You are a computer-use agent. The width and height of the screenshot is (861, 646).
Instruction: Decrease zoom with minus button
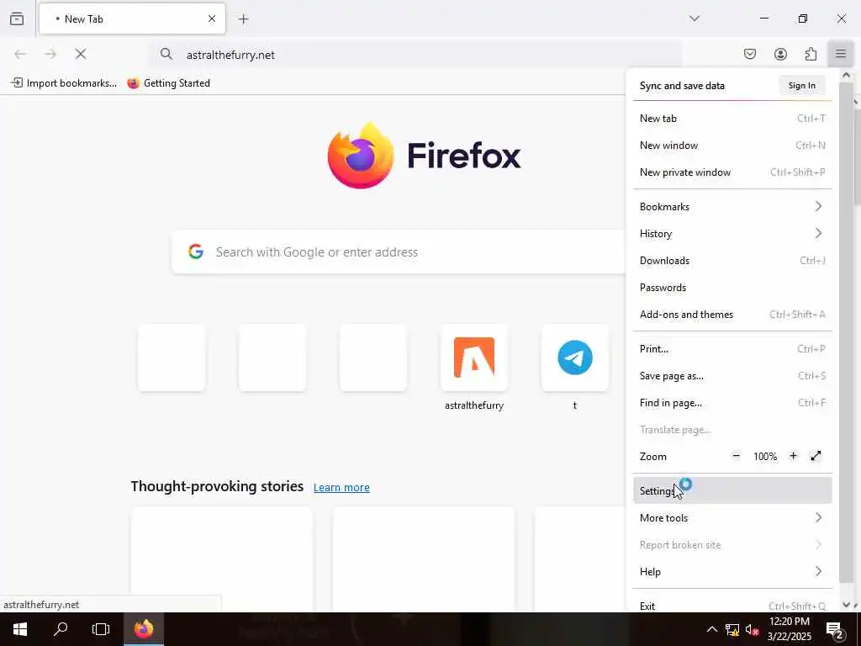click(737, 456)
